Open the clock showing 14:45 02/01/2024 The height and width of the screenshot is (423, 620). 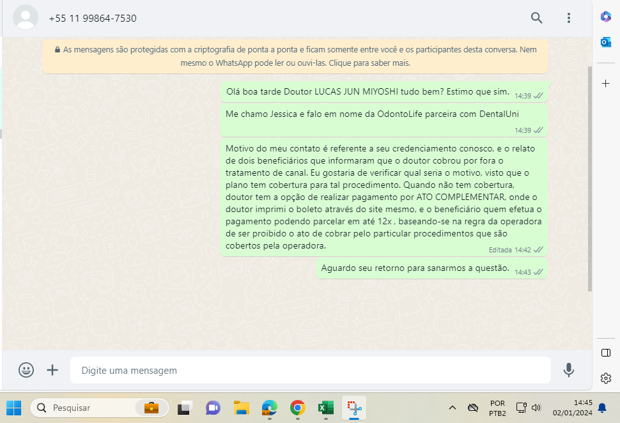pos(572,408)
